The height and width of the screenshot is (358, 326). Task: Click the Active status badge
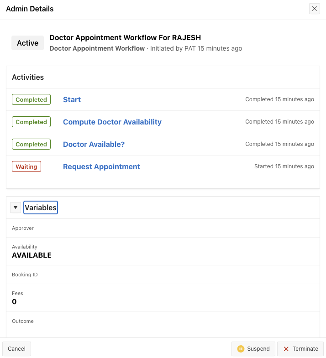point(27,43)
